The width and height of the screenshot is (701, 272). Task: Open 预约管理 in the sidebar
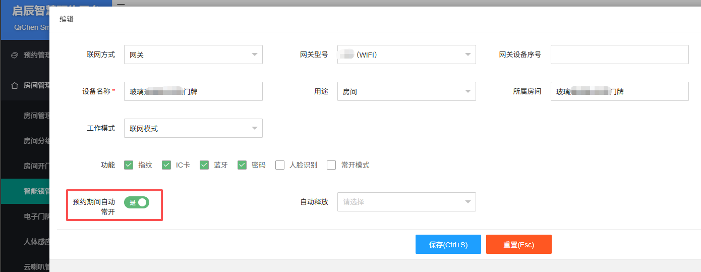pos(25,55)
